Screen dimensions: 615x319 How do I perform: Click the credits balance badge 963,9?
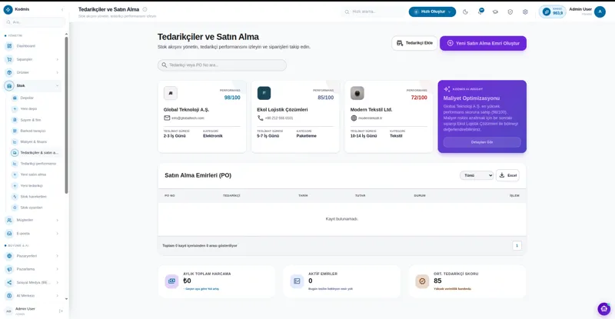coord(553,12)
